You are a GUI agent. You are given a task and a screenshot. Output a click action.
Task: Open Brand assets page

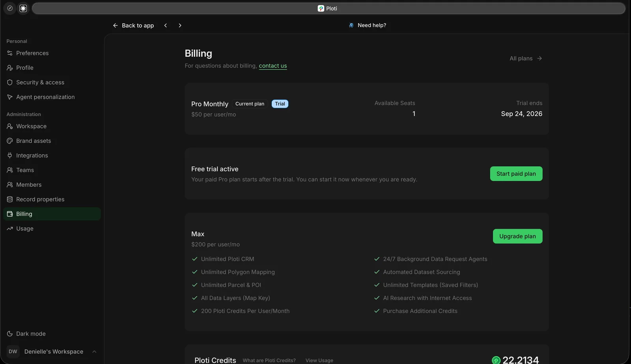pyautogui.click(x=52, y=141)
